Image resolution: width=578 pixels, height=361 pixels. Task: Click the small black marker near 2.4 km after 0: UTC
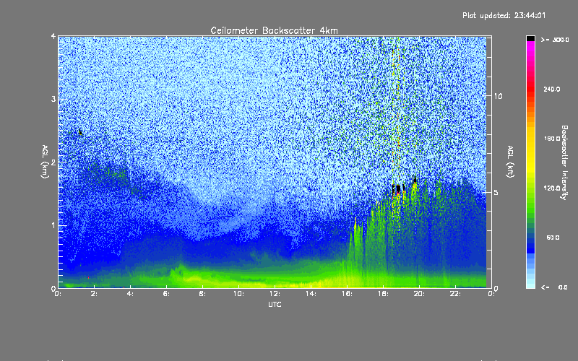80,132
